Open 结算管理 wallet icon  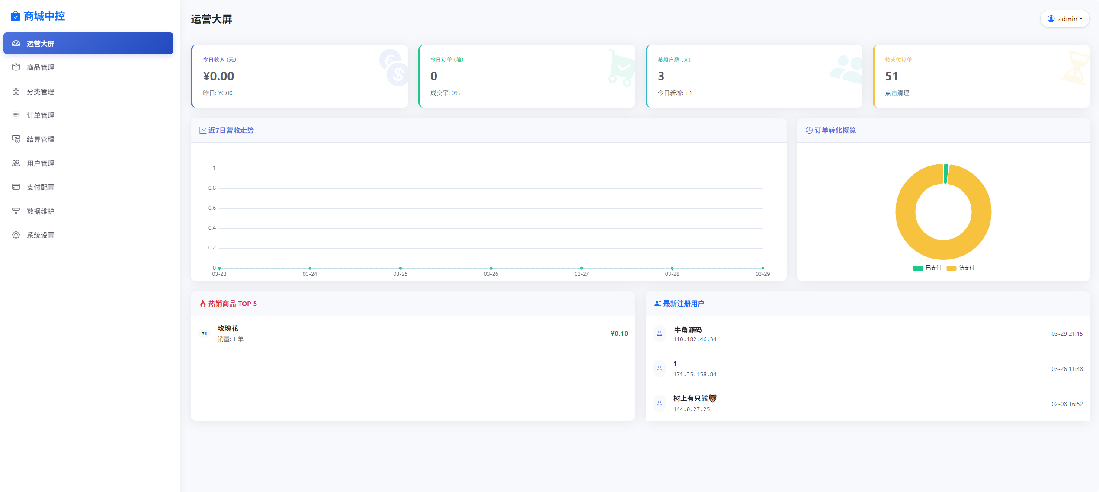pyautogui.click(x=16, y=139)
